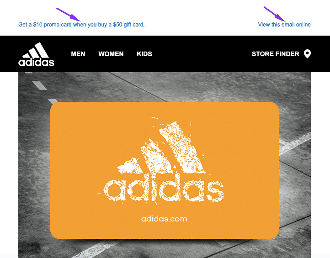Click View this email online link
Image resolution: width=330 pixels, height=258 pixels.
[x=284, y=25]
